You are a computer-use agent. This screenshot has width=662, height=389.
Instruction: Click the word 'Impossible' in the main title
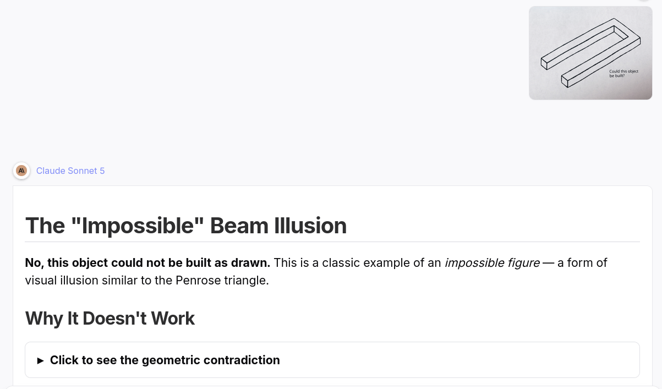tap(137, 226)
